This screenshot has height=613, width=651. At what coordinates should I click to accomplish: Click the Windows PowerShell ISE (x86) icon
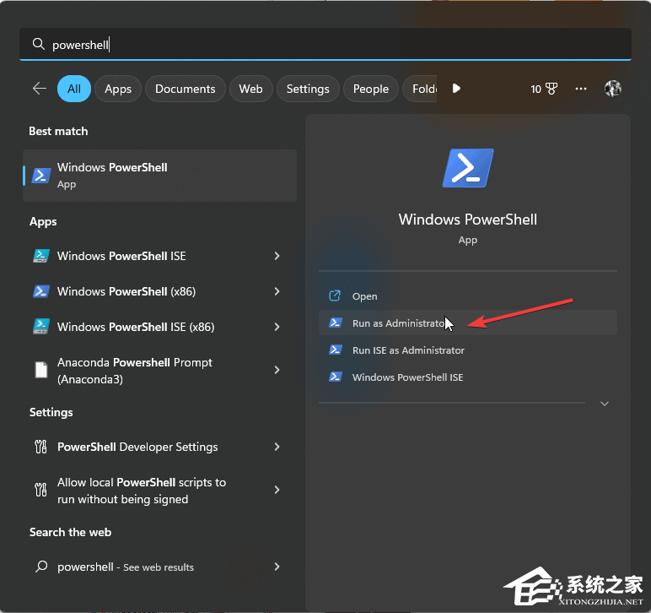pyautogui.click(x=41, y=327)
